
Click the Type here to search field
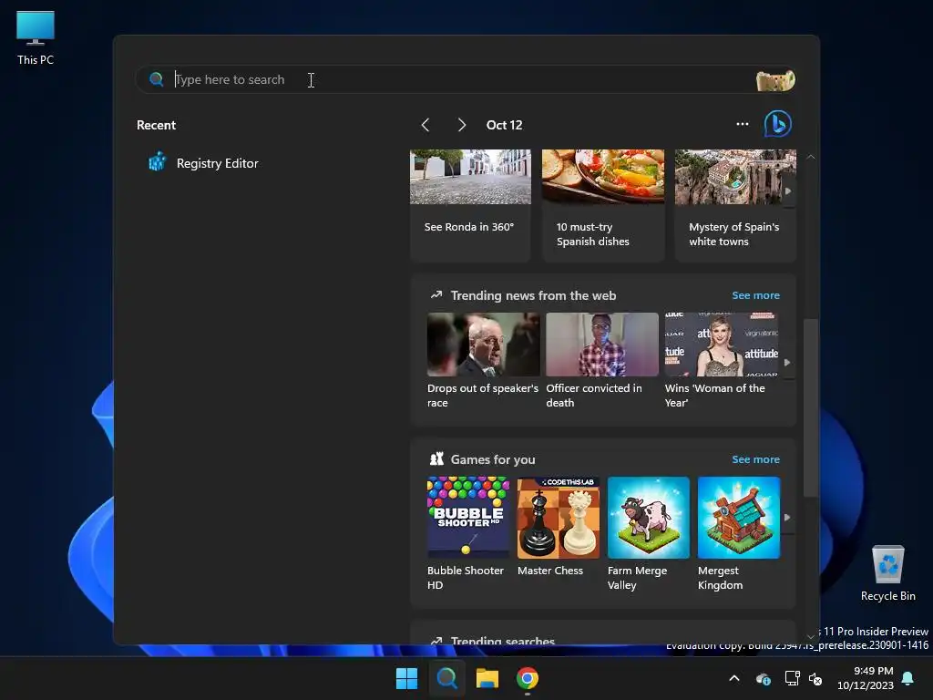464,80
